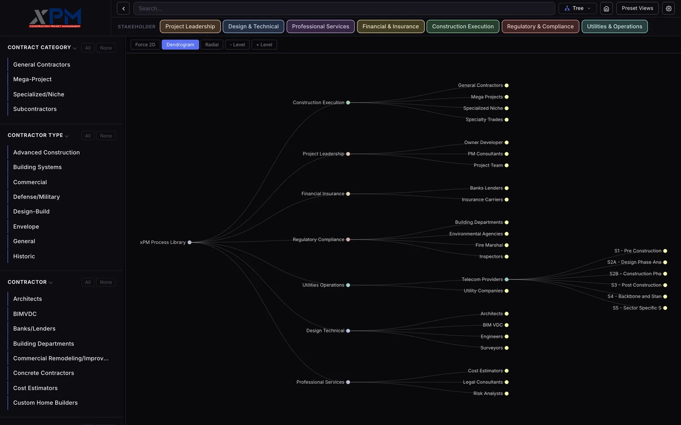Open the S4 - Backbone and Stan leaf node
This screenshot has width=681, height=425.
tap(665, 297)
